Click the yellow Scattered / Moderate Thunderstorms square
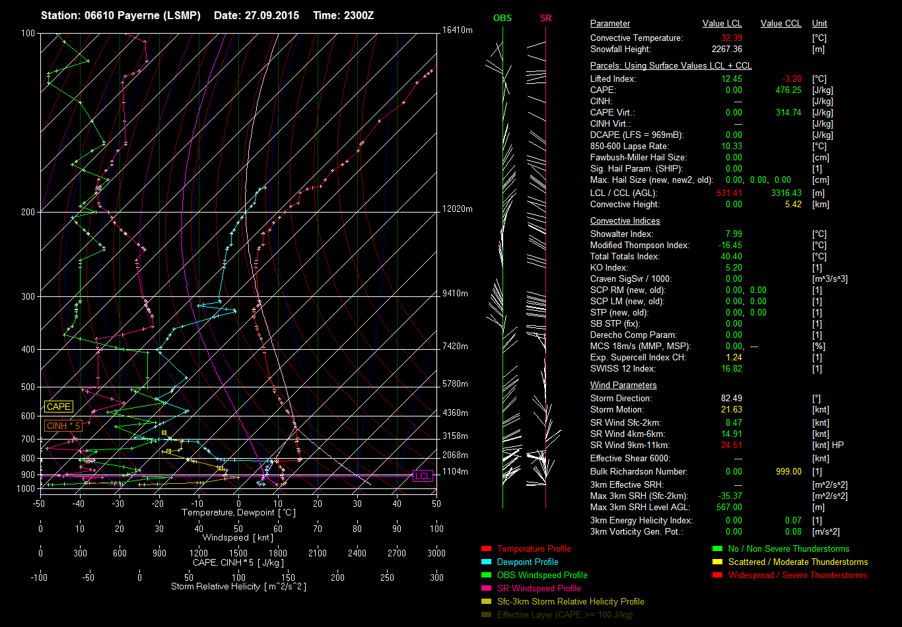 point(717,562)
